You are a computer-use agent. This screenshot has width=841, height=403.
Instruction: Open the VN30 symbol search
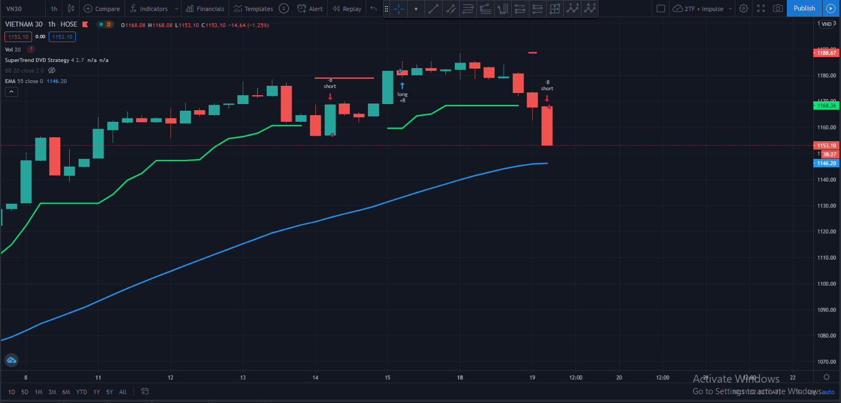14,8
